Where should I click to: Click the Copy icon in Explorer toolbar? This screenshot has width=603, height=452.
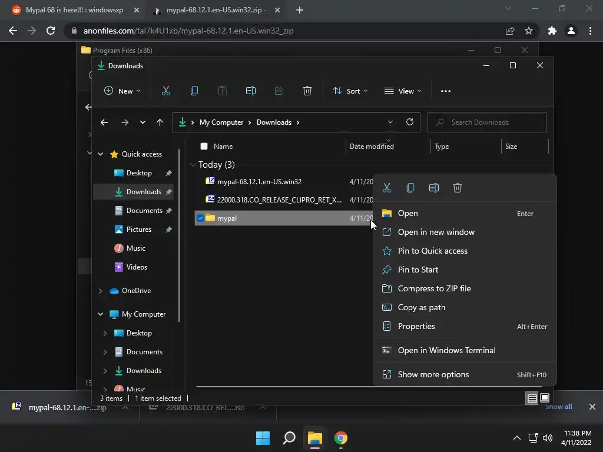[x=194, y=91]
